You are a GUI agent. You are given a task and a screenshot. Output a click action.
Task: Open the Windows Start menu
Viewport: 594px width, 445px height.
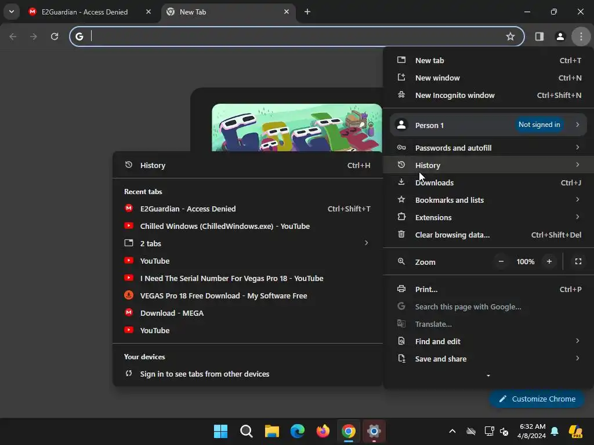pos(220,431)
